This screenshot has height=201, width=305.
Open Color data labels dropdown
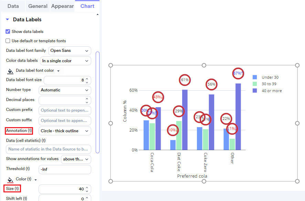pos(65,61)
